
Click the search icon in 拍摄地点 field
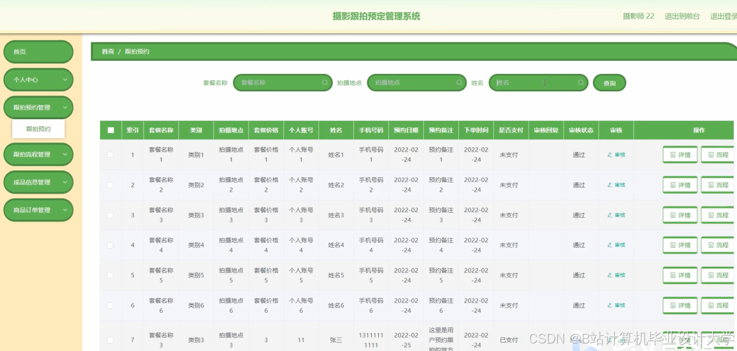(x=459, y=83)
